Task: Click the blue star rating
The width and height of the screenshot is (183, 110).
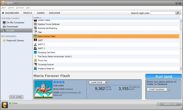Action: point(59,82)
